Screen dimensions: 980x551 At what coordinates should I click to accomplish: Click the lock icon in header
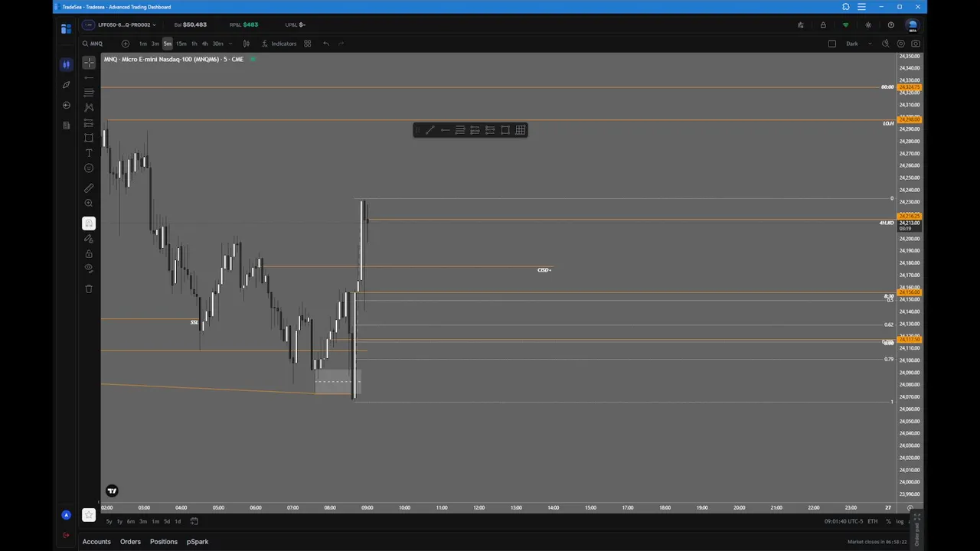823,25
